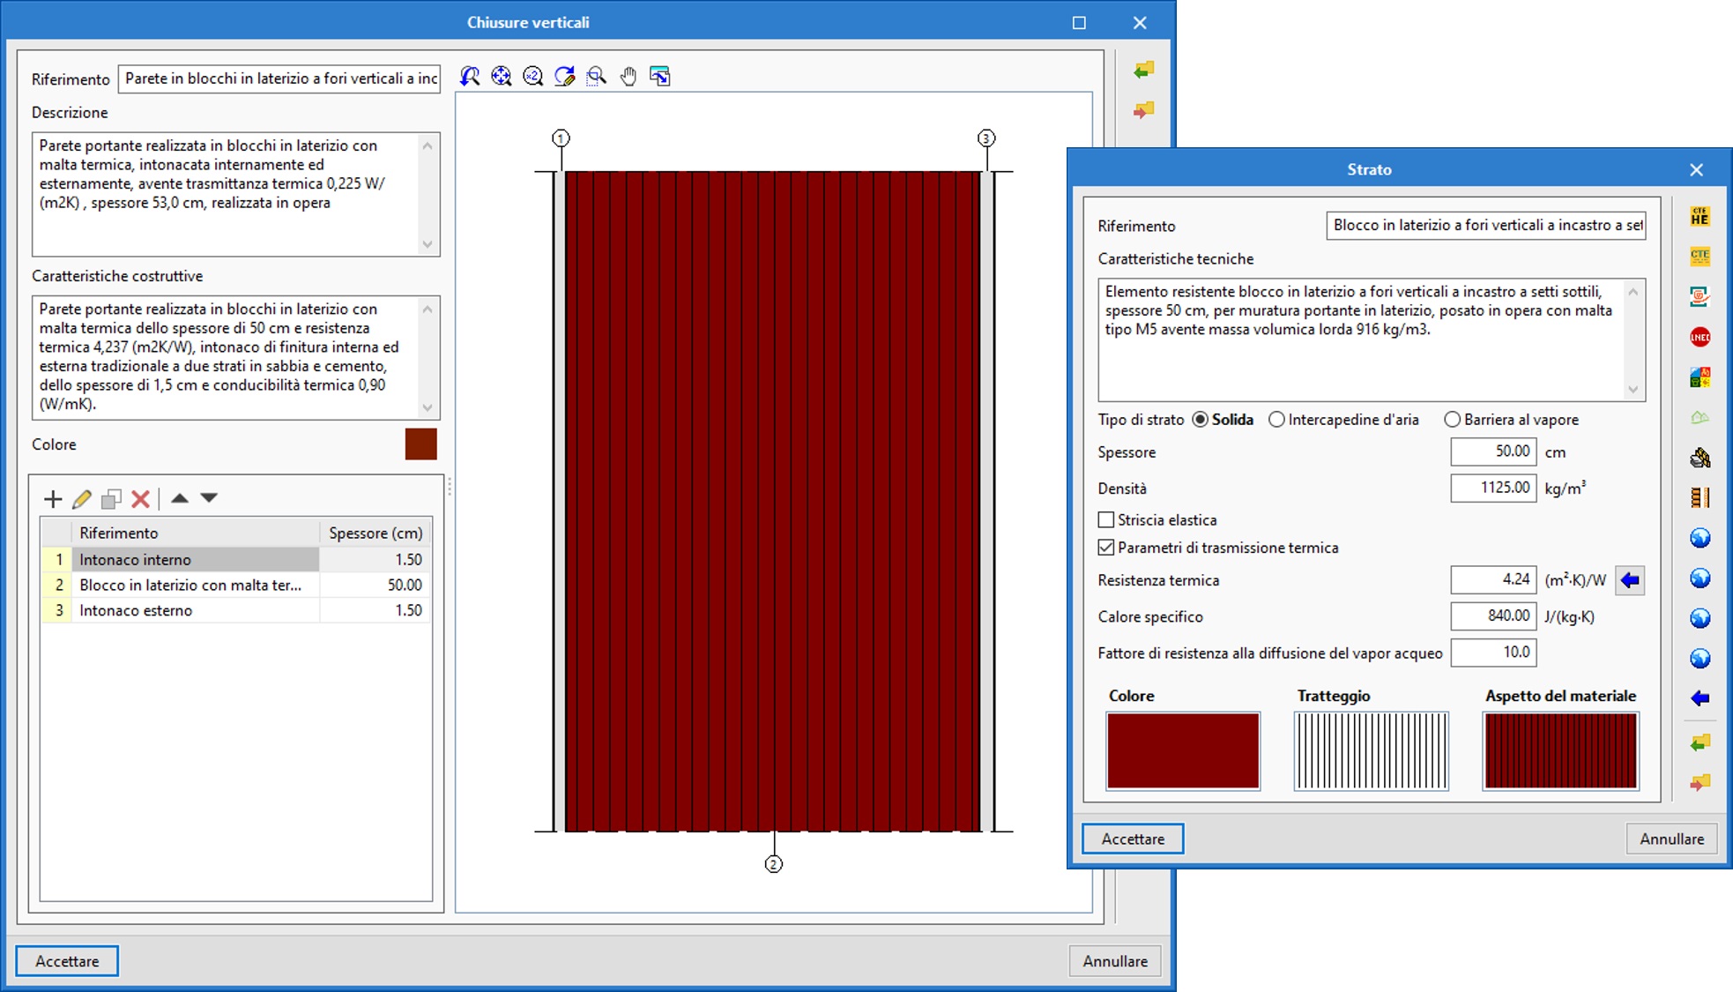Click the green-arrow import icon in Chiusure verticali
This screenshot has width=1733, height=992.
pos(1144,70)
